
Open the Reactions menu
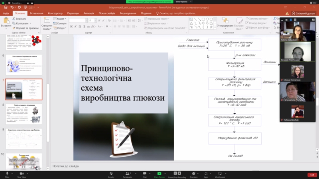pos(193,173)
